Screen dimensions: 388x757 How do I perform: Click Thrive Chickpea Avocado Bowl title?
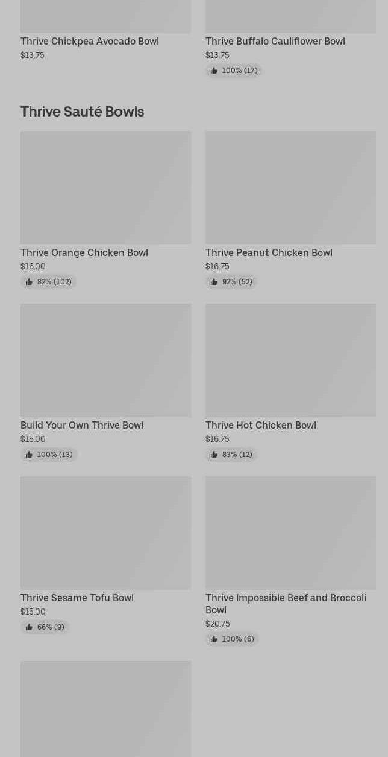coord(90,41)
